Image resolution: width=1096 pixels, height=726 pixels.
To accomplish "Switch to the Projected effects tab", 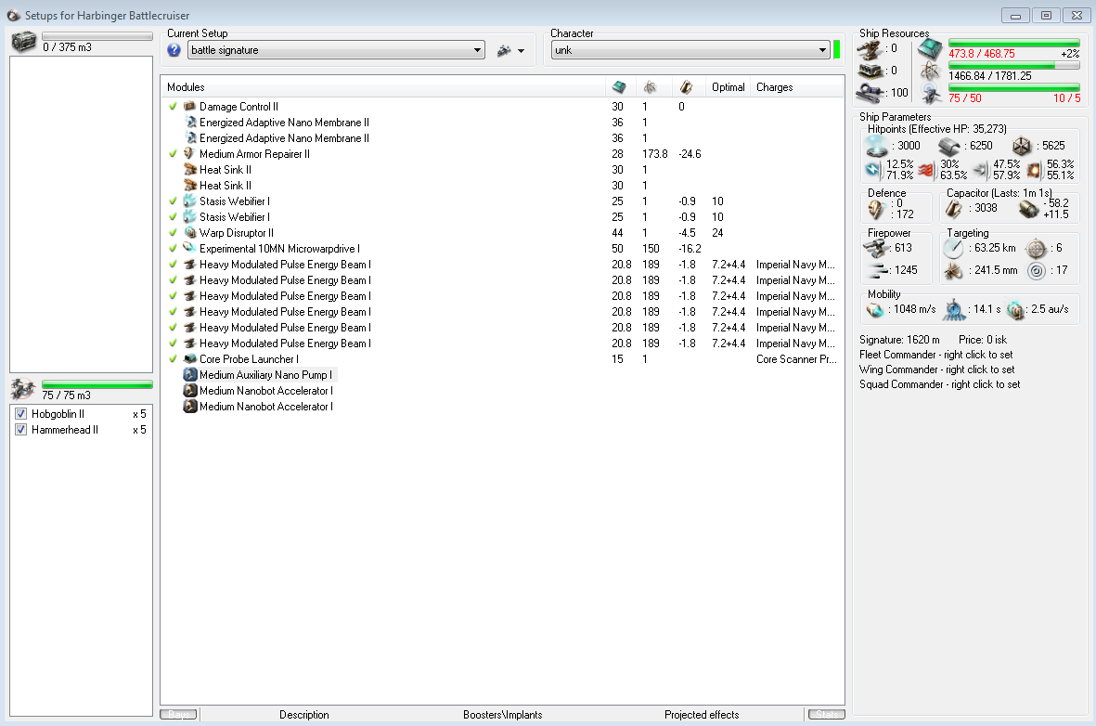I will [x=701, y=715].
